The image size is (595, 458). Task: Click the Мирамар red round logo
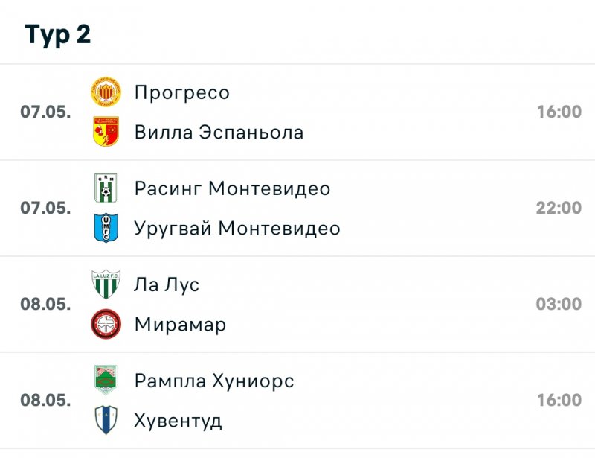coord(106,324)
